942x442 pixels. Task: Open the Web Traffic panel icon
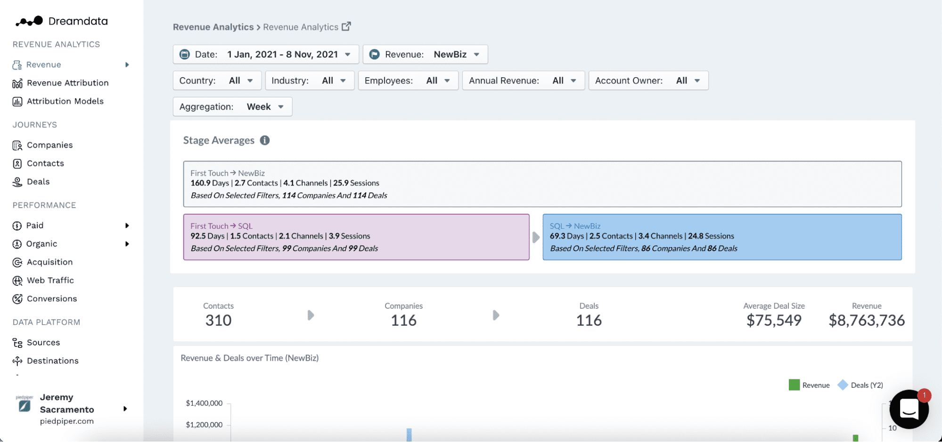(x=17, y=280)
